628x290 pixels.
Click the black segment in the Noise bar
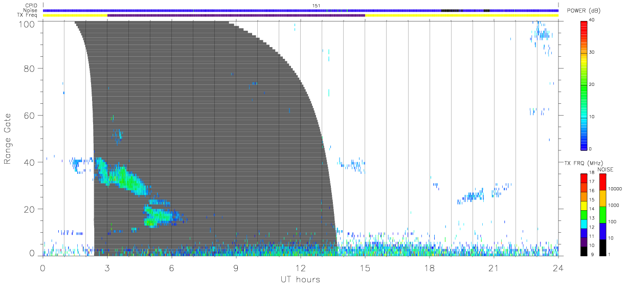(452, 10)
